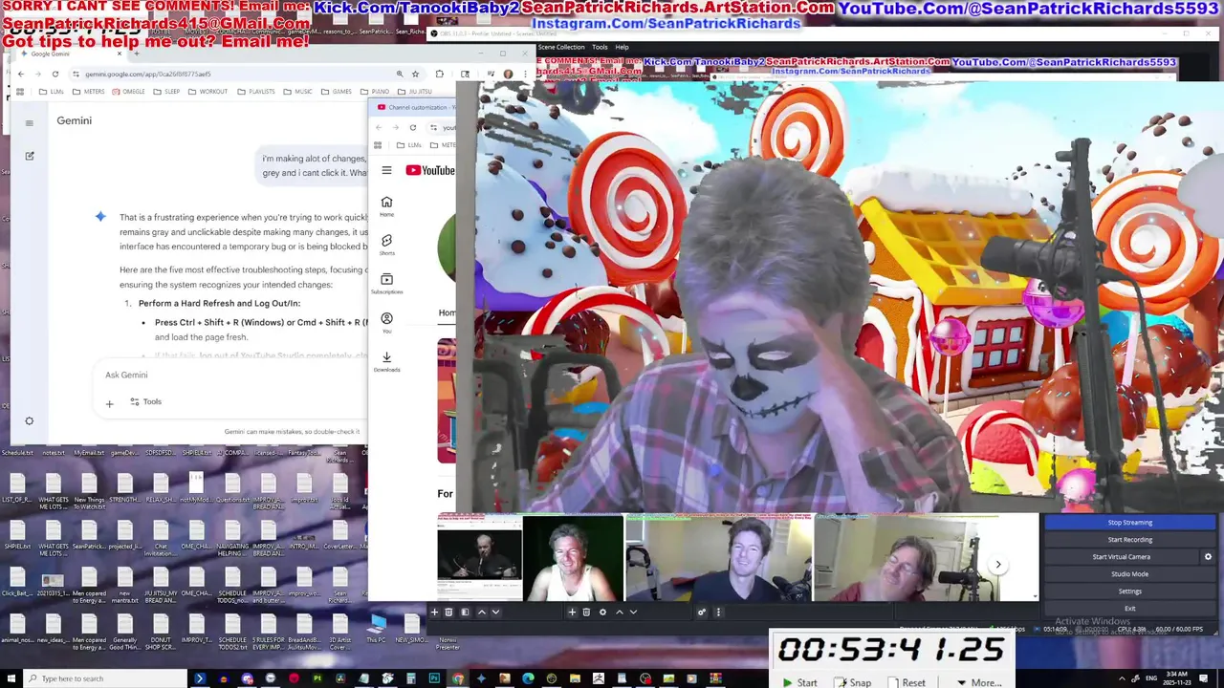1224x688 pixels.
Task: Reload the YouTube browser page
Action: (x=413, y=127)
